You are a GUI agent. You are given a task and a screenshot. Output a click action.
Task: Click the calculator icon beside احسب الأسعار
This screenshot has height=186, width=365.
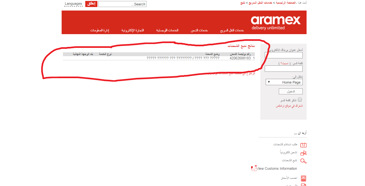pos(303,178)
